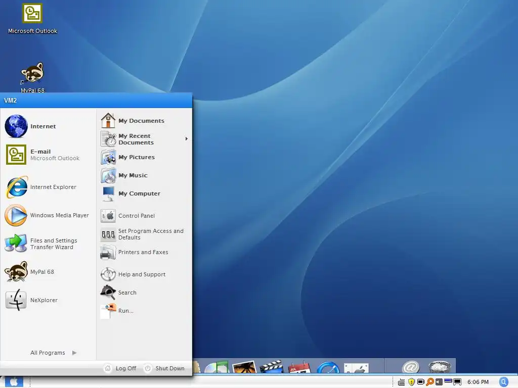Expand My Recent Documents submenu arrow
This screenshot has width=518, height=388.
click(x=187, y=139)
